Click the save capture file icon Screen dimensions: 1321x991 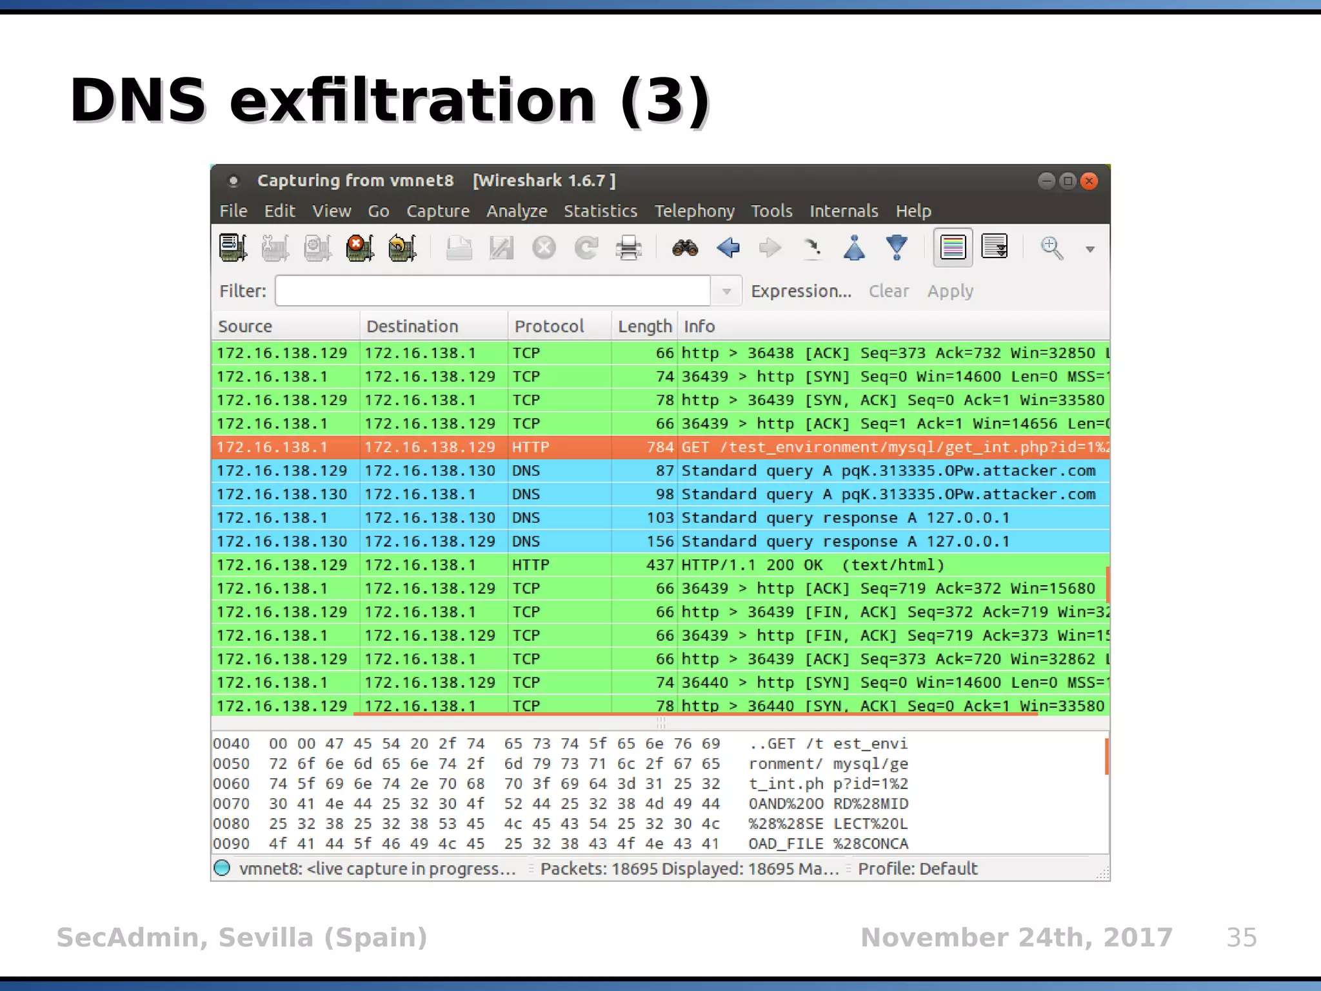[501, 247]
